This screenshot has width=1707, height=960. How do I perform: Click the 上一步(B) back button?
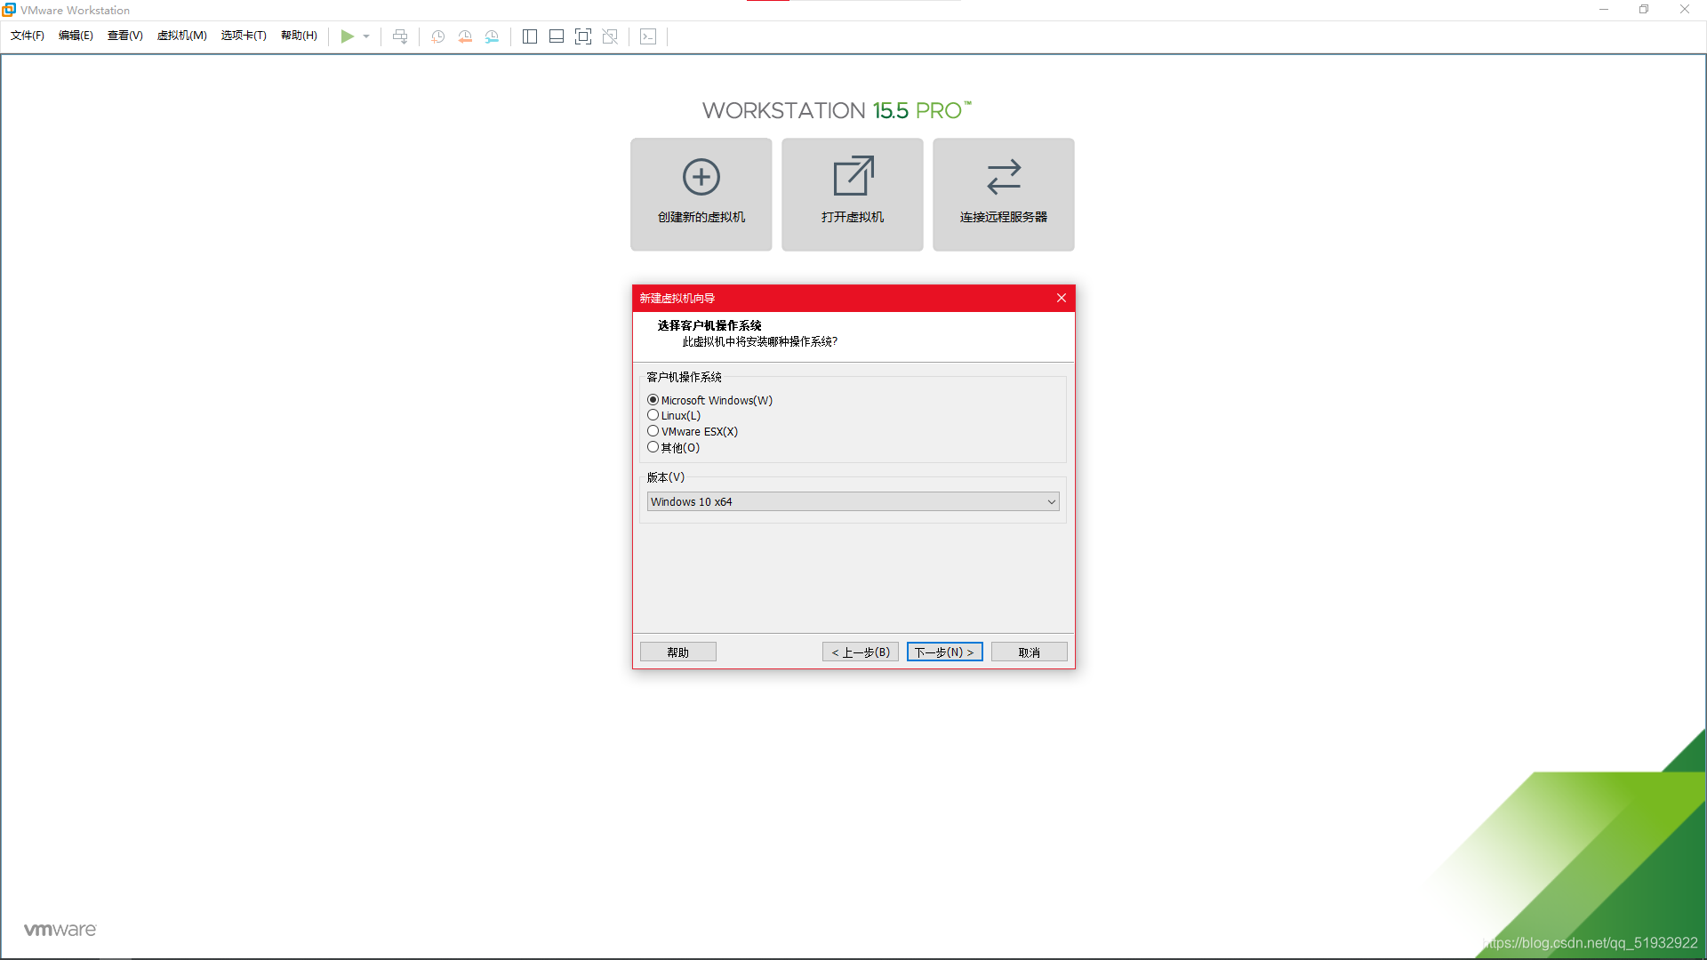(860, 652)
